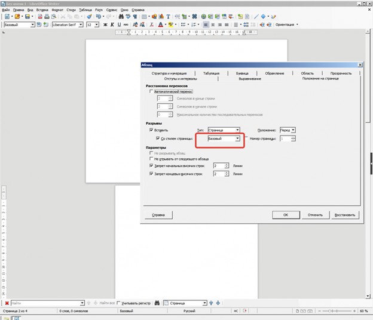Click the Open file folder icon
The height and width of the screenshot is (320, 373).
(x=17, y=16)
